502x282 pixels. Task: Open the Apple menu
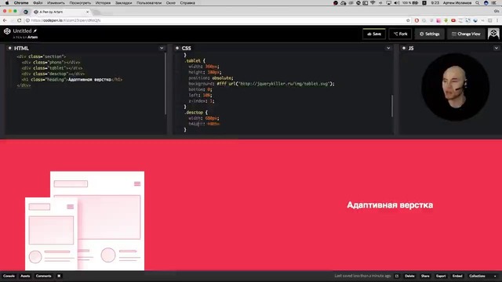(x=7, y=3)
